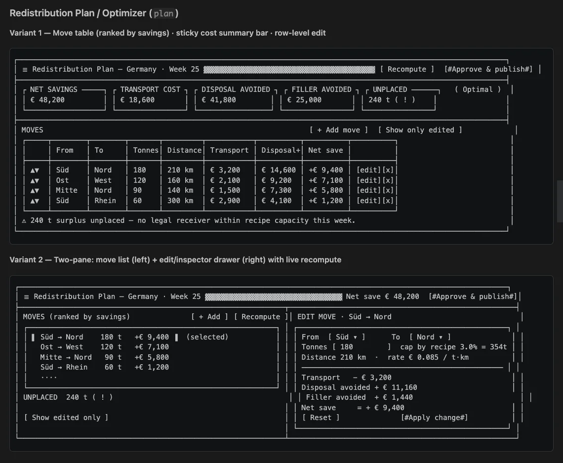Viewport: 563px width, 463px height.
Task: Click the more moves ellipsis row
Action: point(49,378)
